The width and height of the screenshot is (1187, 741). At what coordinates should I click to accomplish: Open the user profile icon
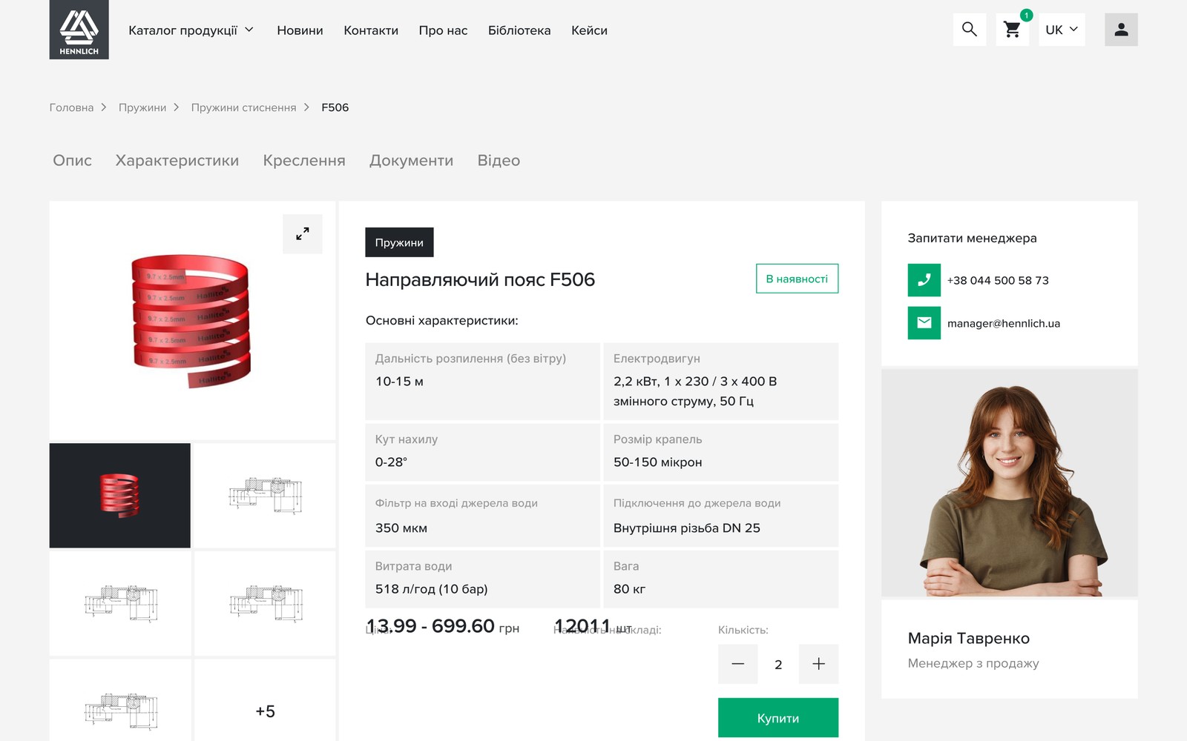(x=1121, y=30)
